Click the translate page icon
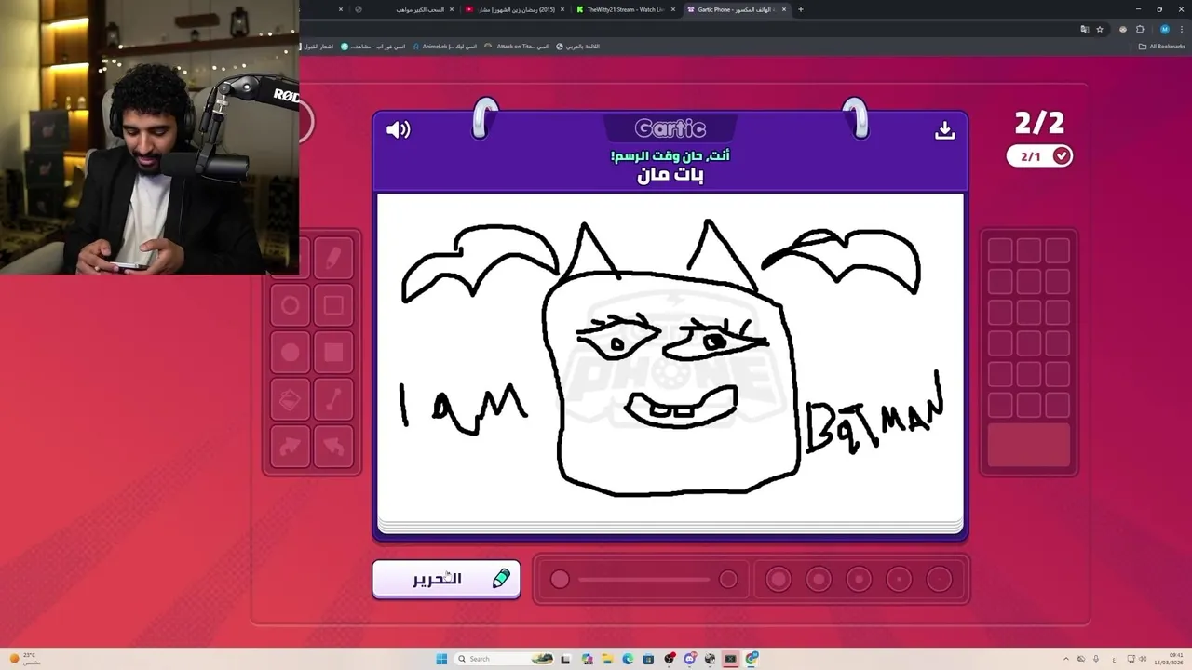The height and width of the screenshot is (670, 1192). click(1084, 29)
